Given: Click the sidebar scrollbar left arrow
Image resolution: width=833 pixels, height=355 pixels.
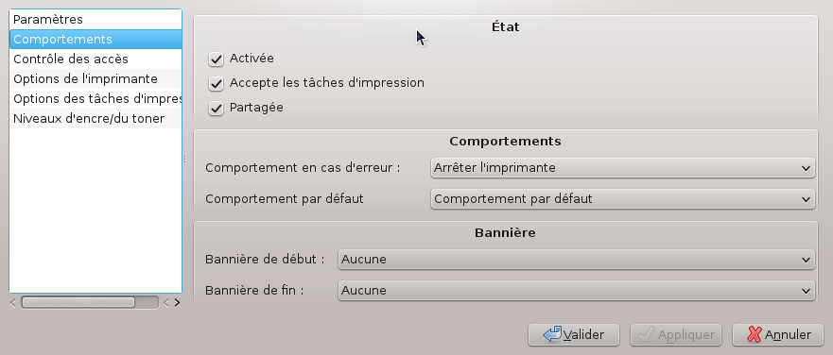Looking at the screenshot, I should 13,302.
